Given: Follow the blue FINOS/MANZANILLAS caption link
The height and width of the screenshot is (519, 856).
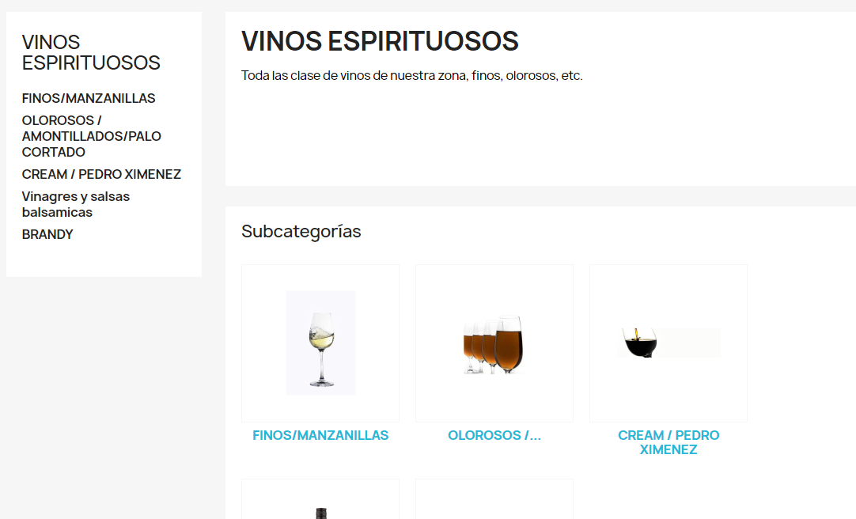Looking at the screenshot, I should (320, 435).
